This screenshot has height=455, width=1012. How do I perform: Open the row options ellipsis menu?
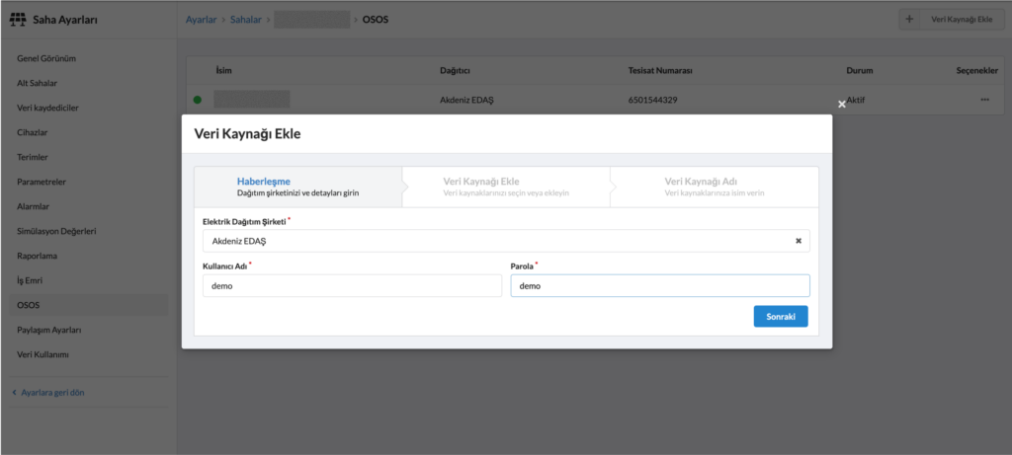click(x=984, y=100)
